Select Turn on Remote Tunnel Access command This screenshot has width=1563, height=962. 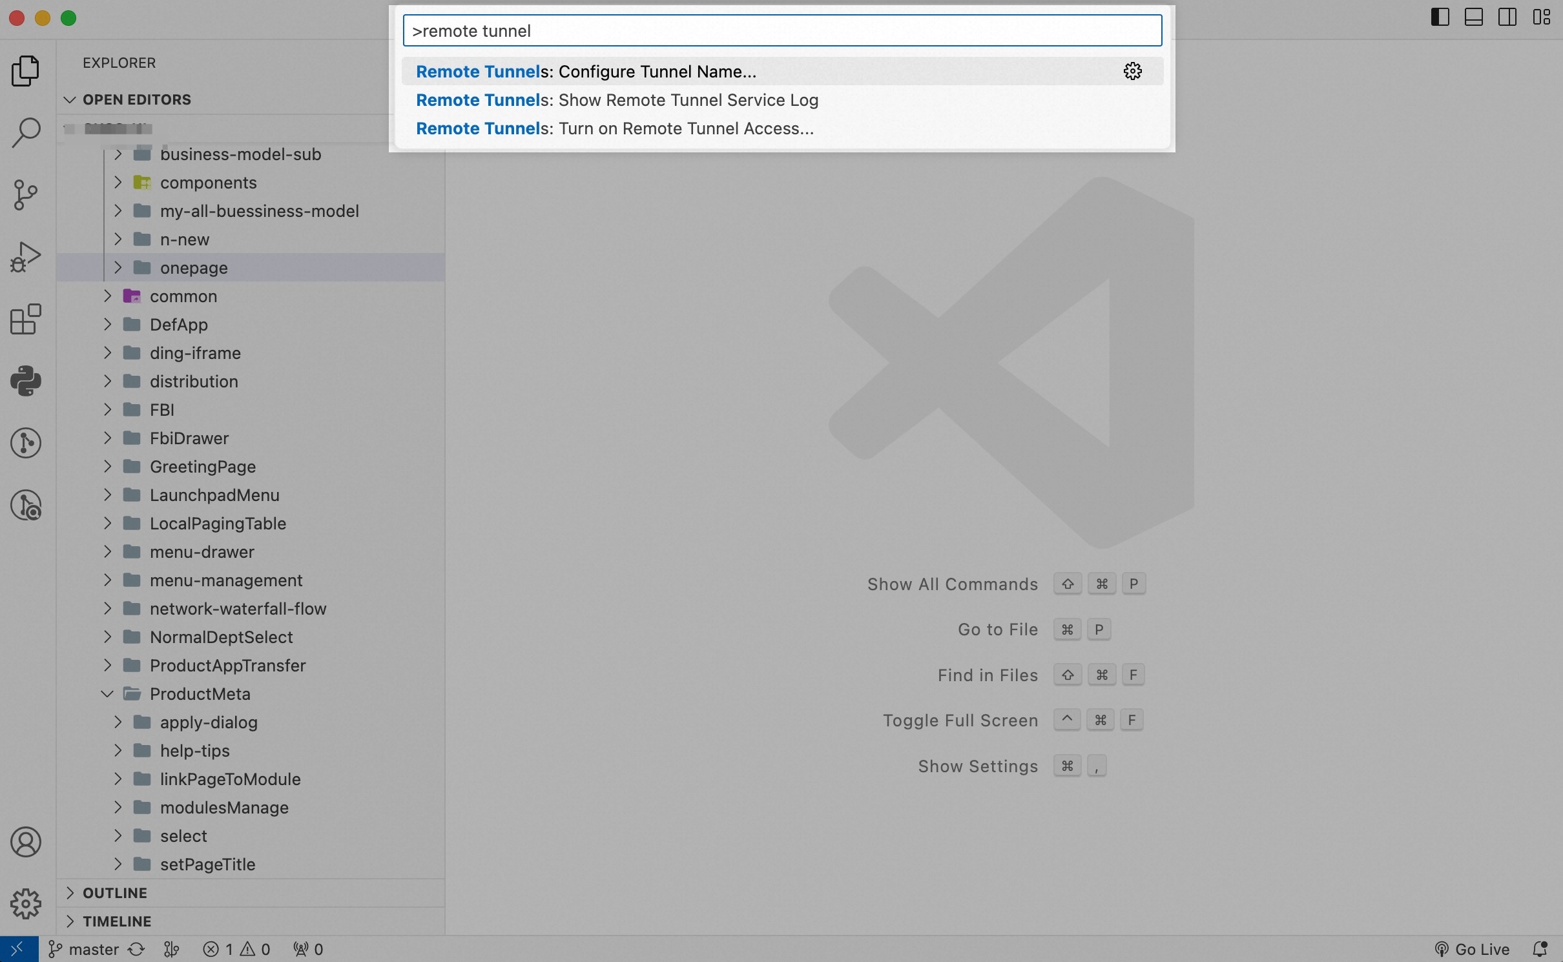(614, 128)
